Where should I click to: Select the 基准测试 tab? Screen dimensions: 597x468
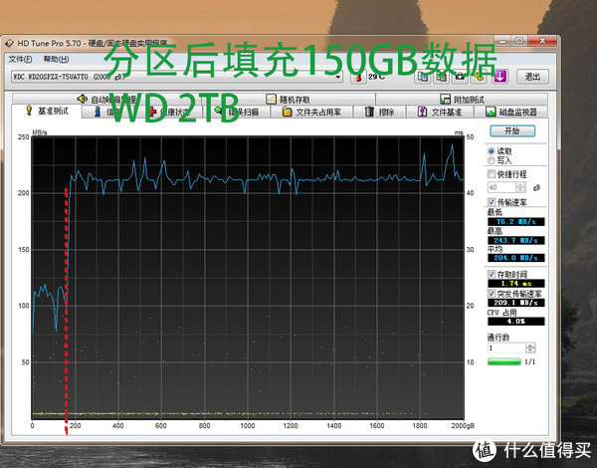pos(47,111)
